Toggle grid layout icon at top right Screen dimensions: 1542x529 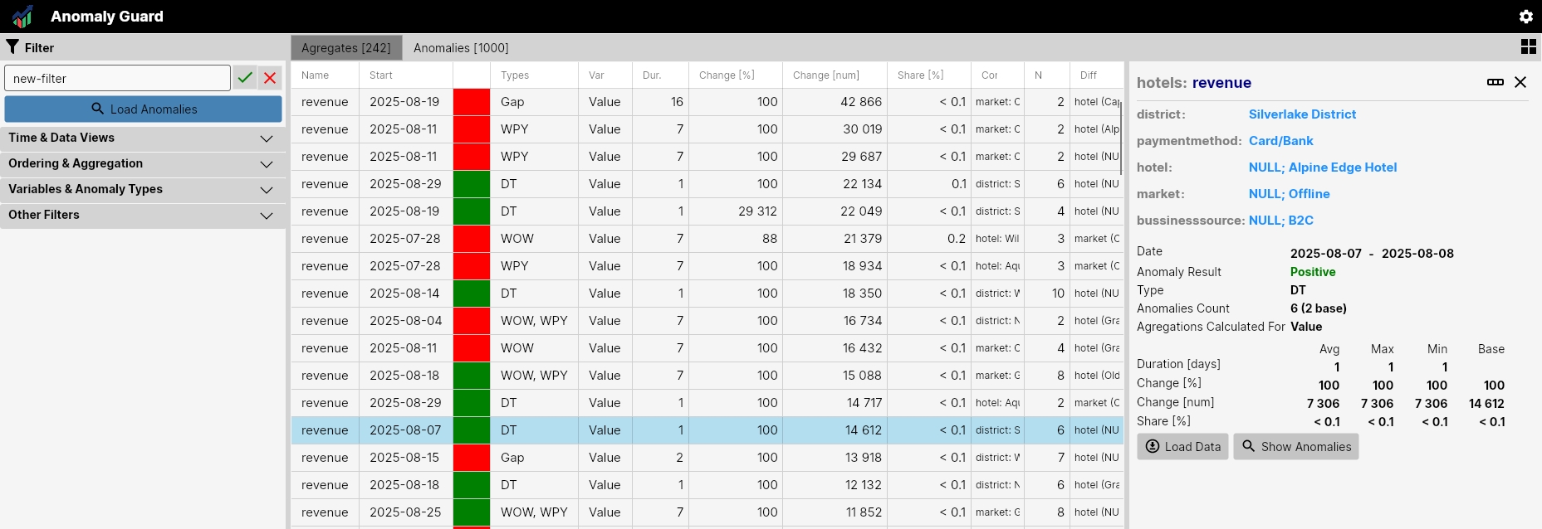[1528, 47]
